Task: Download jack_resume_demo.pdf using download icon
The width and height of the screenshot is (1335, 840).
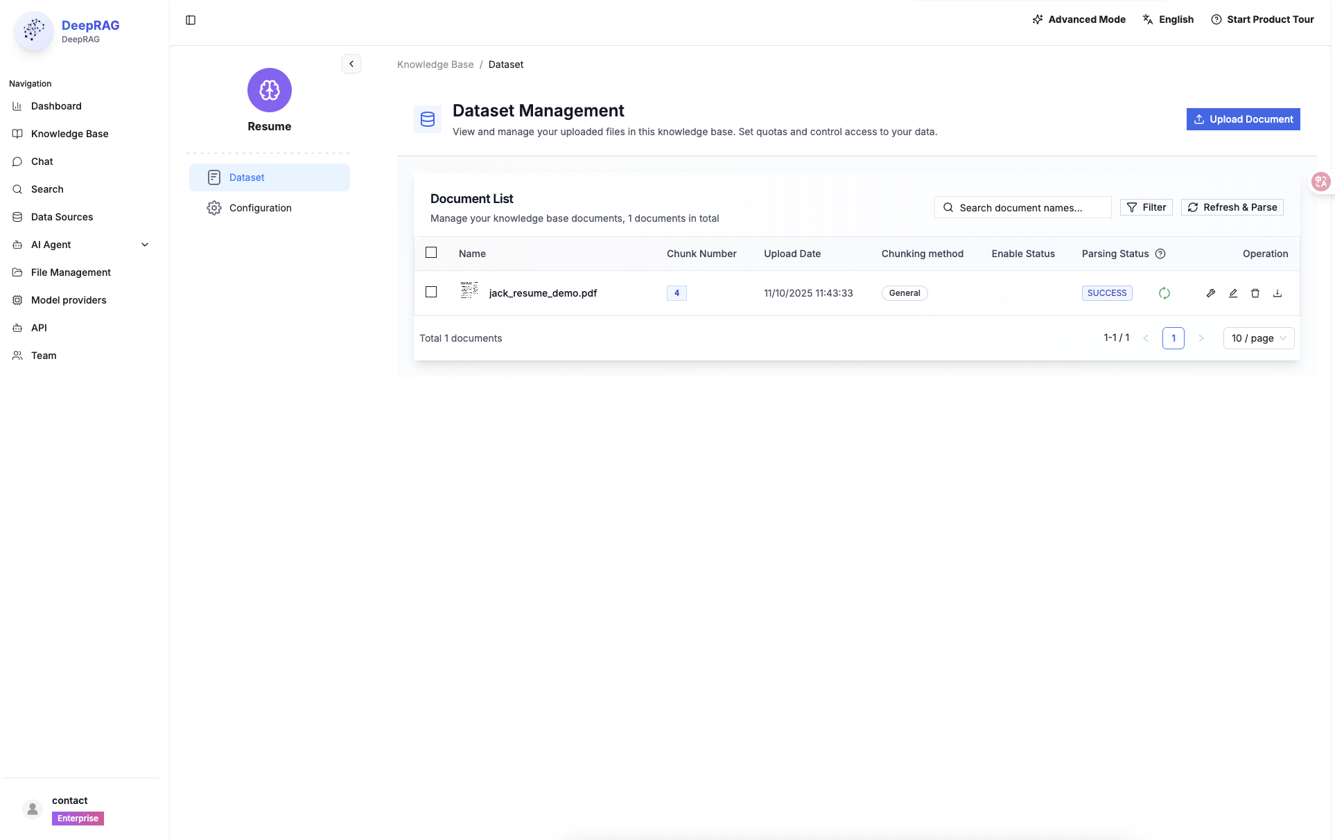Action: pos(1277,293)
